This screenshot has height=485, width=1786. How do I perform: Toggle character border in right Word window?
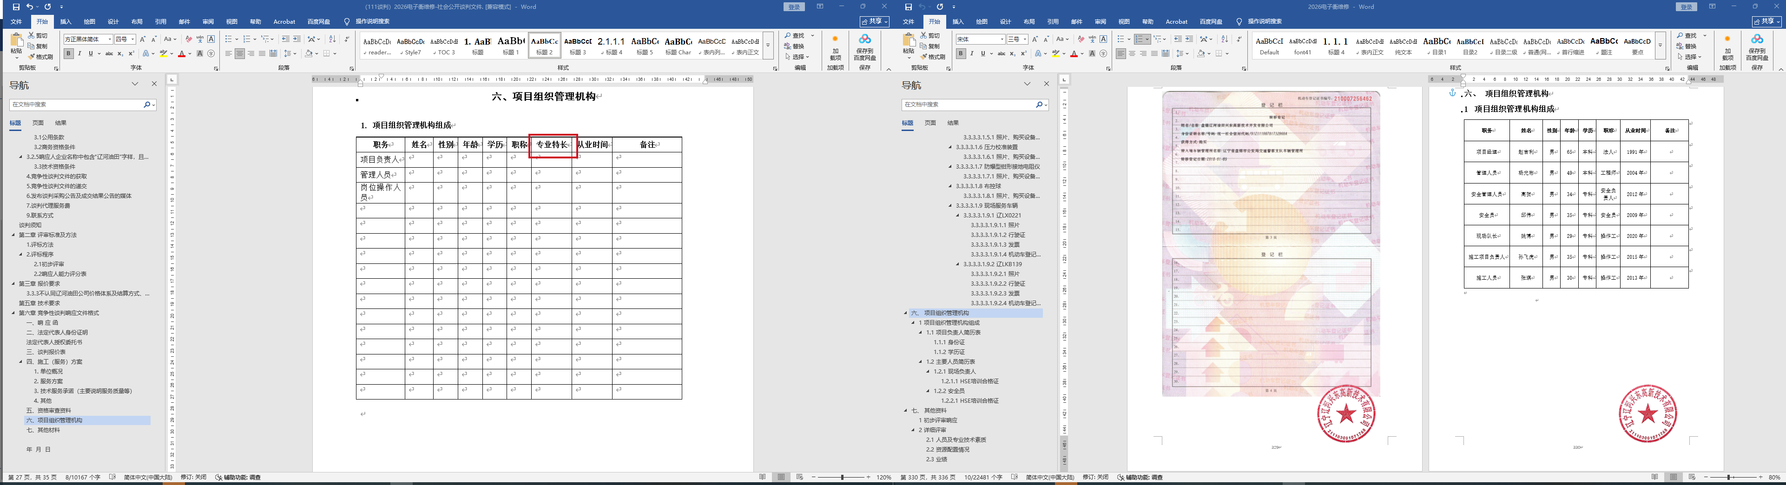pos(1104,39)
